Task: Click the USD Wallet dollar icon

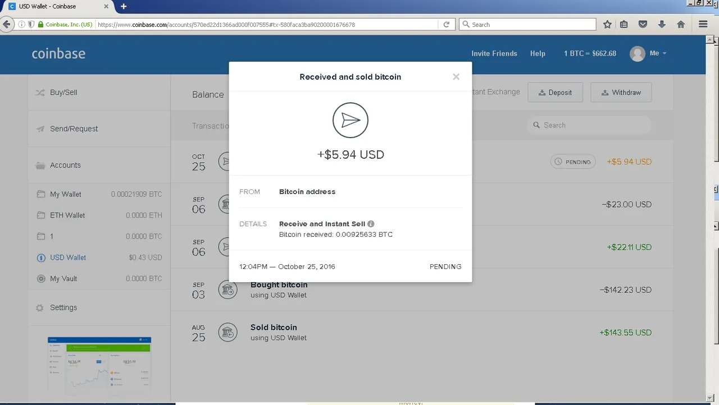Action: pyautogui.click(x=40, y=258)
